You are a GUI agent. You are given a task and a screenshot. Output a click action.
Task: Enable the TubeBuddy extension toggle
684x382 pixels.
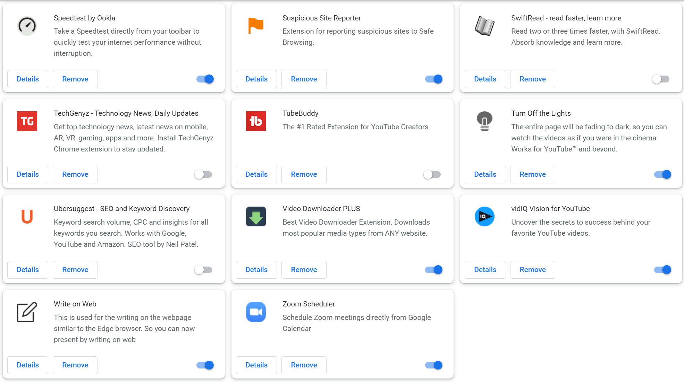[432, 174]
